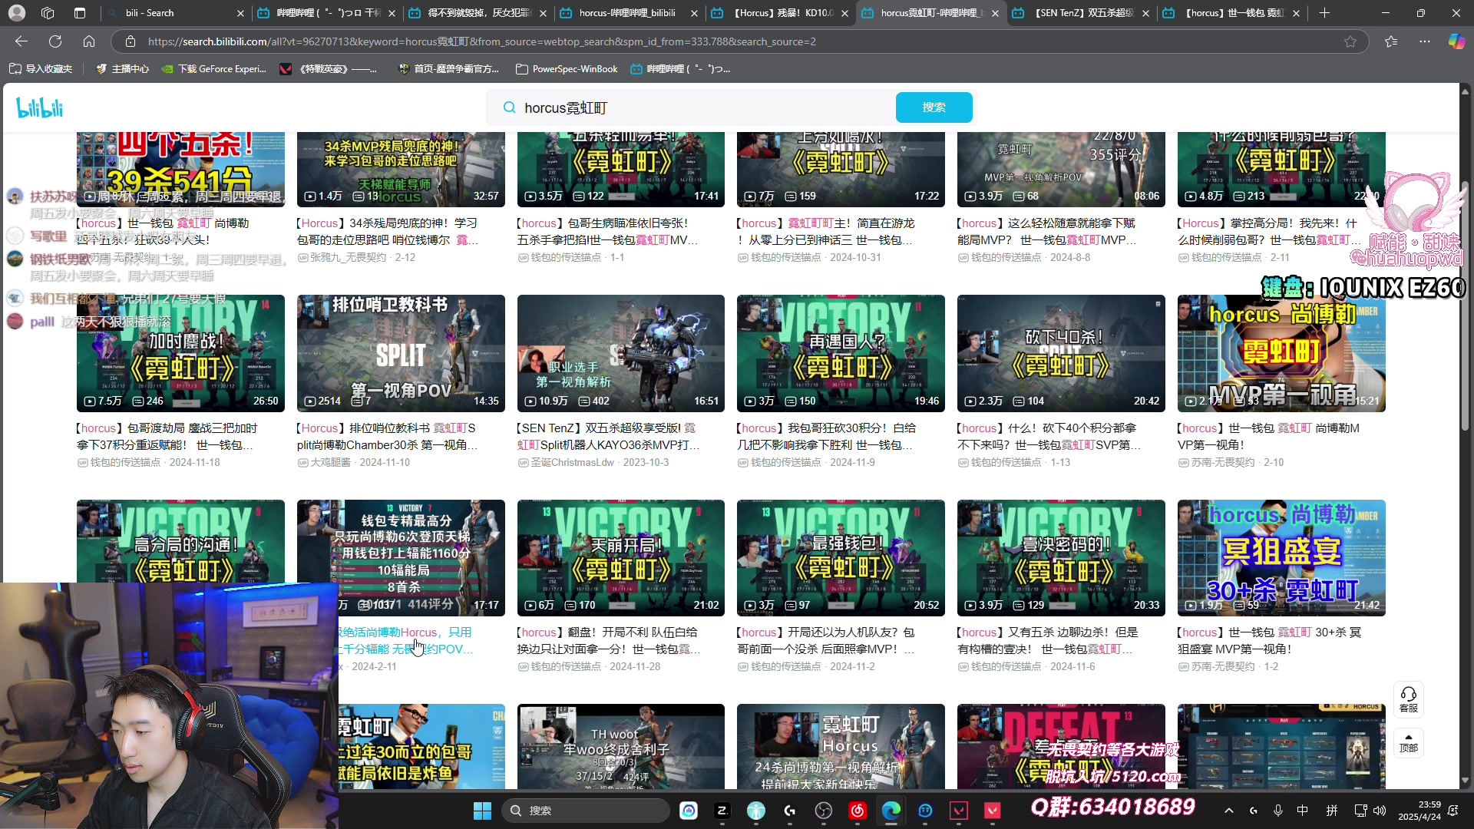Open the 21:02 '天崩开局' thumbnail
The width and height of the screenshot is (1474, 829).
click(x=620, y=558)
